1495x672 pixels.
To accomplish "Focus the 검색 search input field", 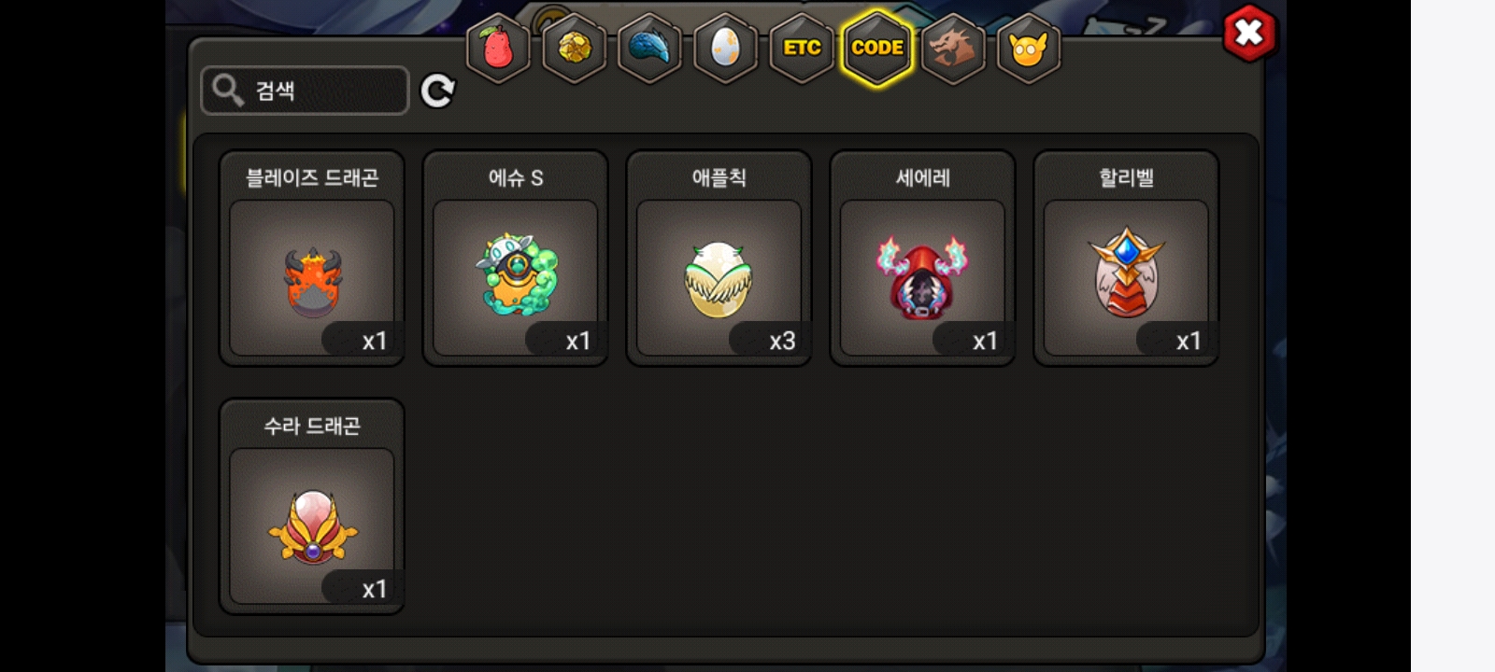I will tap(305, 91).
